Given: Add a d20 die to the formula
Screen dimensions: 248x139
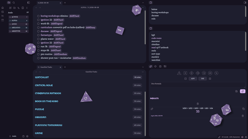Looking at the screenshot, I should (x=210, y=73).
